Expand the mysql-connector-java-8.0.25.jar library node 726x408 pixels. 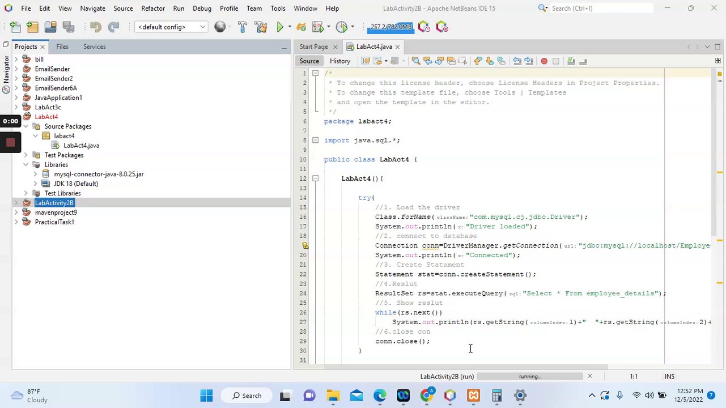pos(36,175)
